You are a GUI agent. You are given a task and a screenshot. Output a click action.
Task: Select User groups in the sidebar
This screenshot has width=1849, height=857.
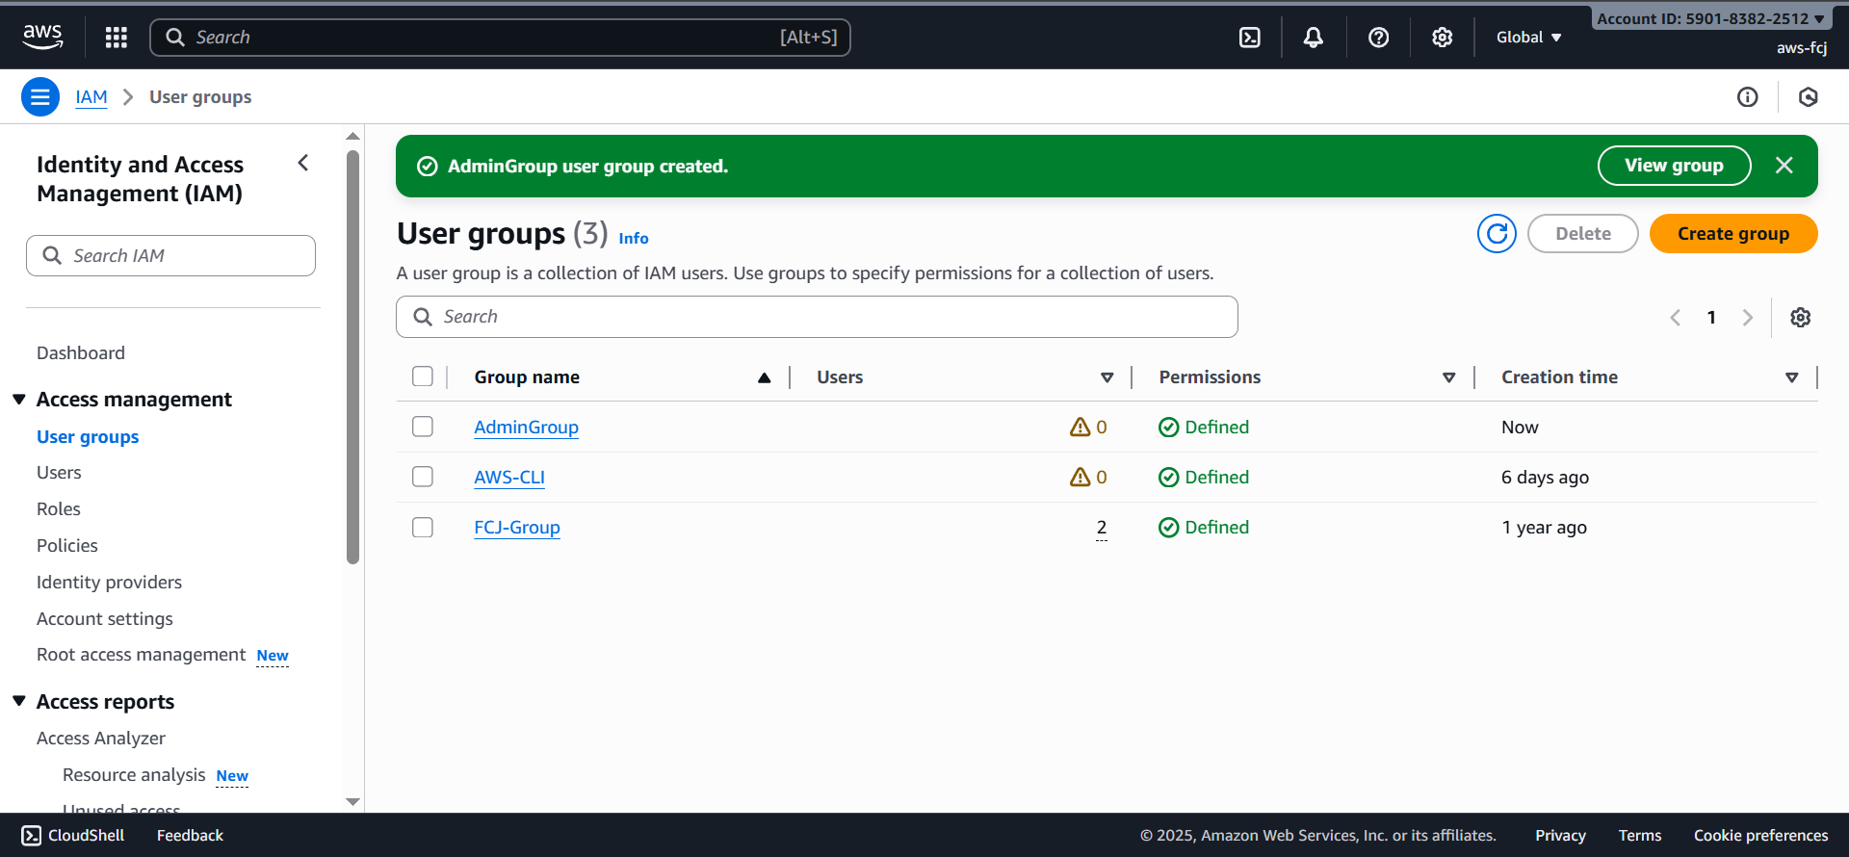pos(88,436)
